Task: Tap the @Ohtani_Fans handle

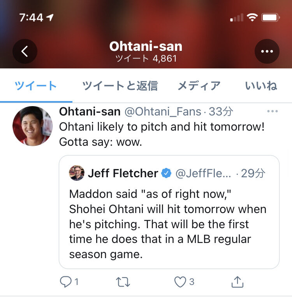Action: [x=163, y=112]
